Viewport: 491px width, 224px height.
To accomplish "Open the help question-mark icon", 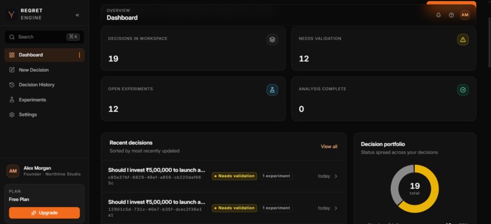I will tap(451, 15).
